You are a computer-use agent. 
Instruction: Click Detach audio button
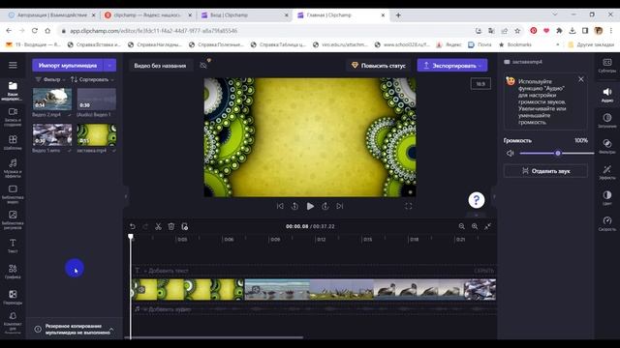545,171
